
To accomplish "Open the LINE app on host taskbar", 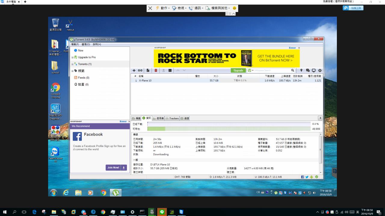I will [x=162, y=212].
